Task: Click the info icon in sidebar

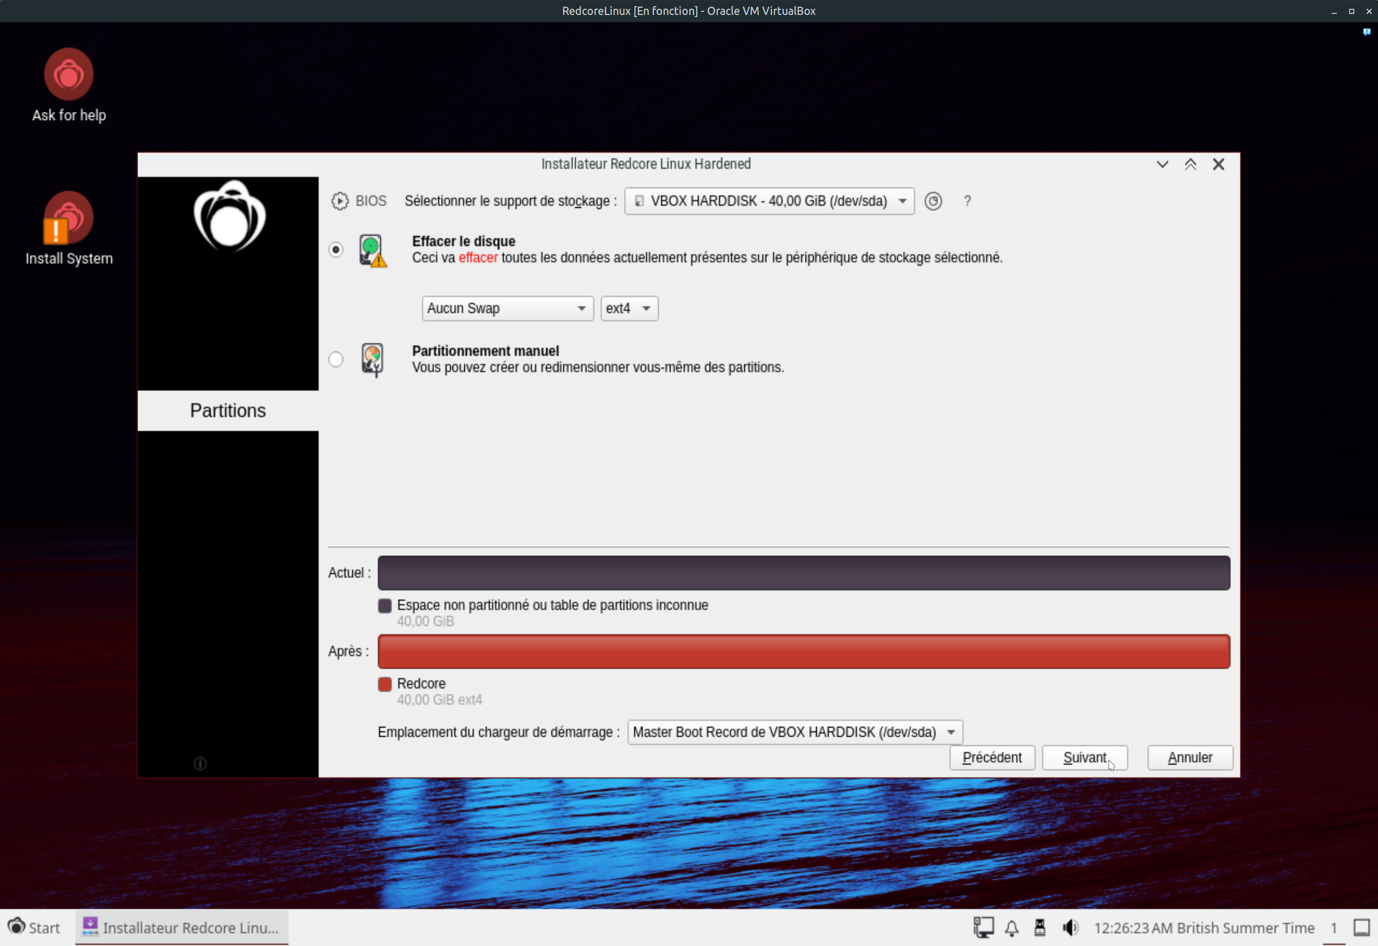Action: point(200,764)
